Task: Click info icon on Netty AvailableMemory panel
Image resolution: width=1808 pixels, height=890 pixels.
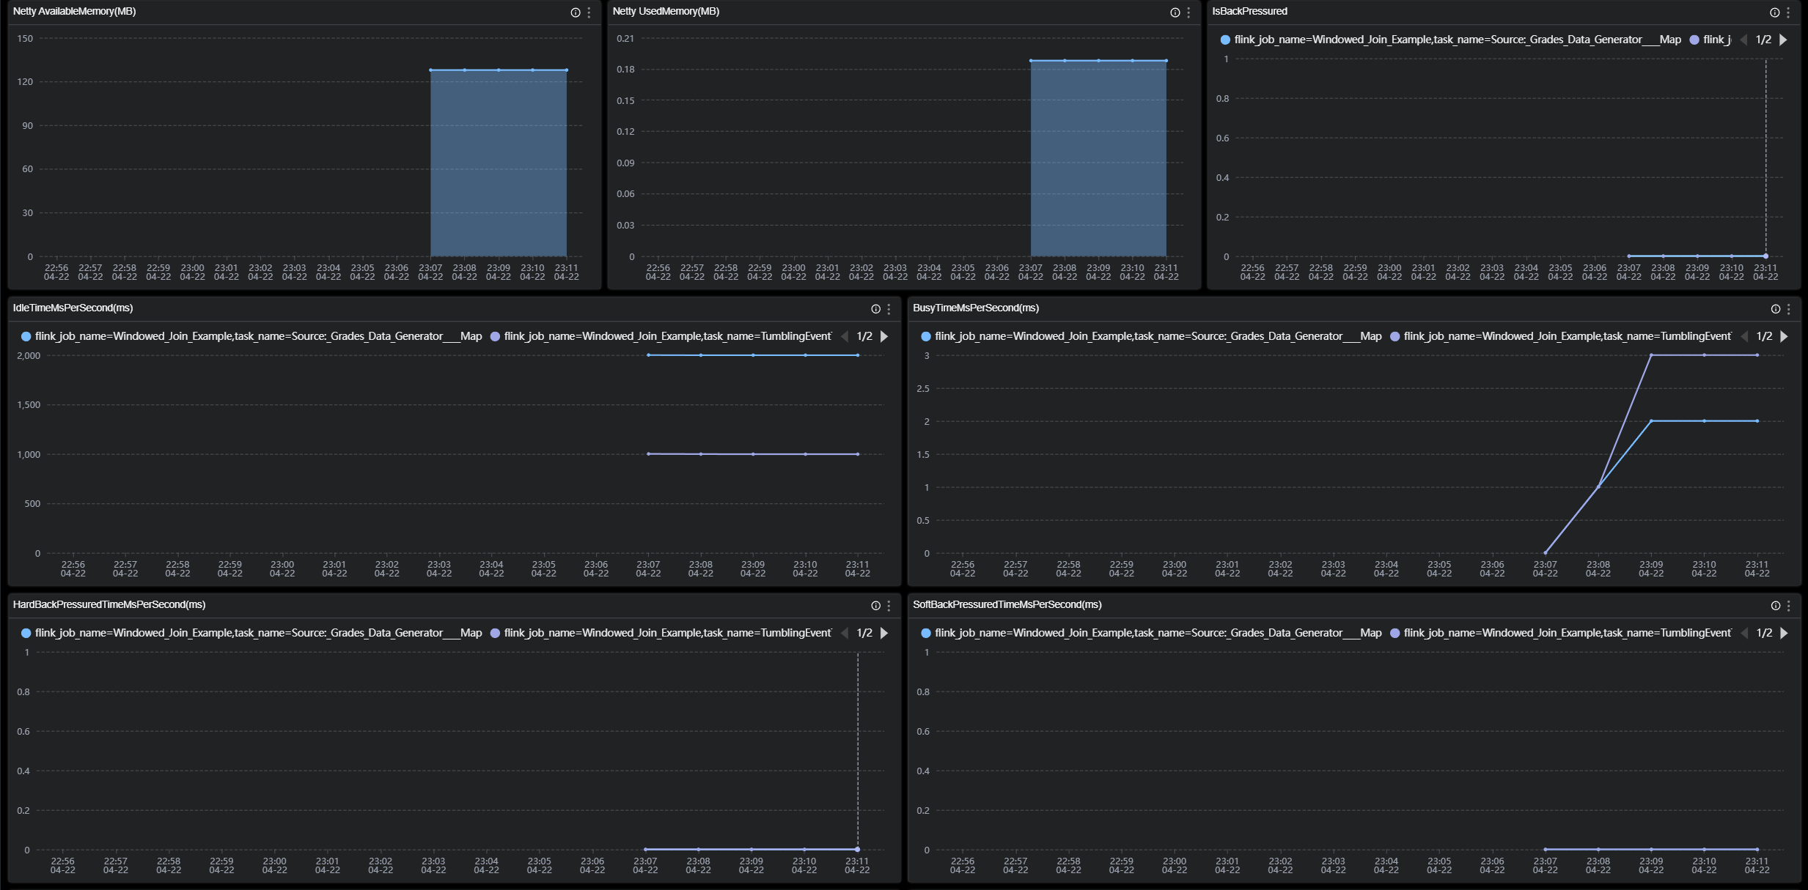Action: (576, 12)
